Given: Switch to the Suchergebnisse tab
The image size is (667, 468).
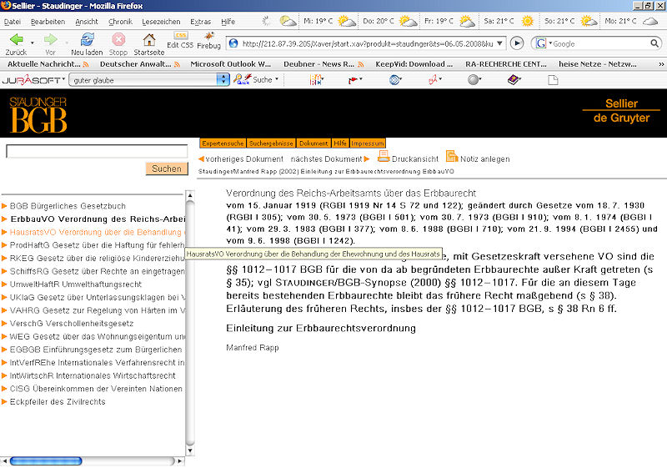Looking at the screenshot, I should (272, 143).
